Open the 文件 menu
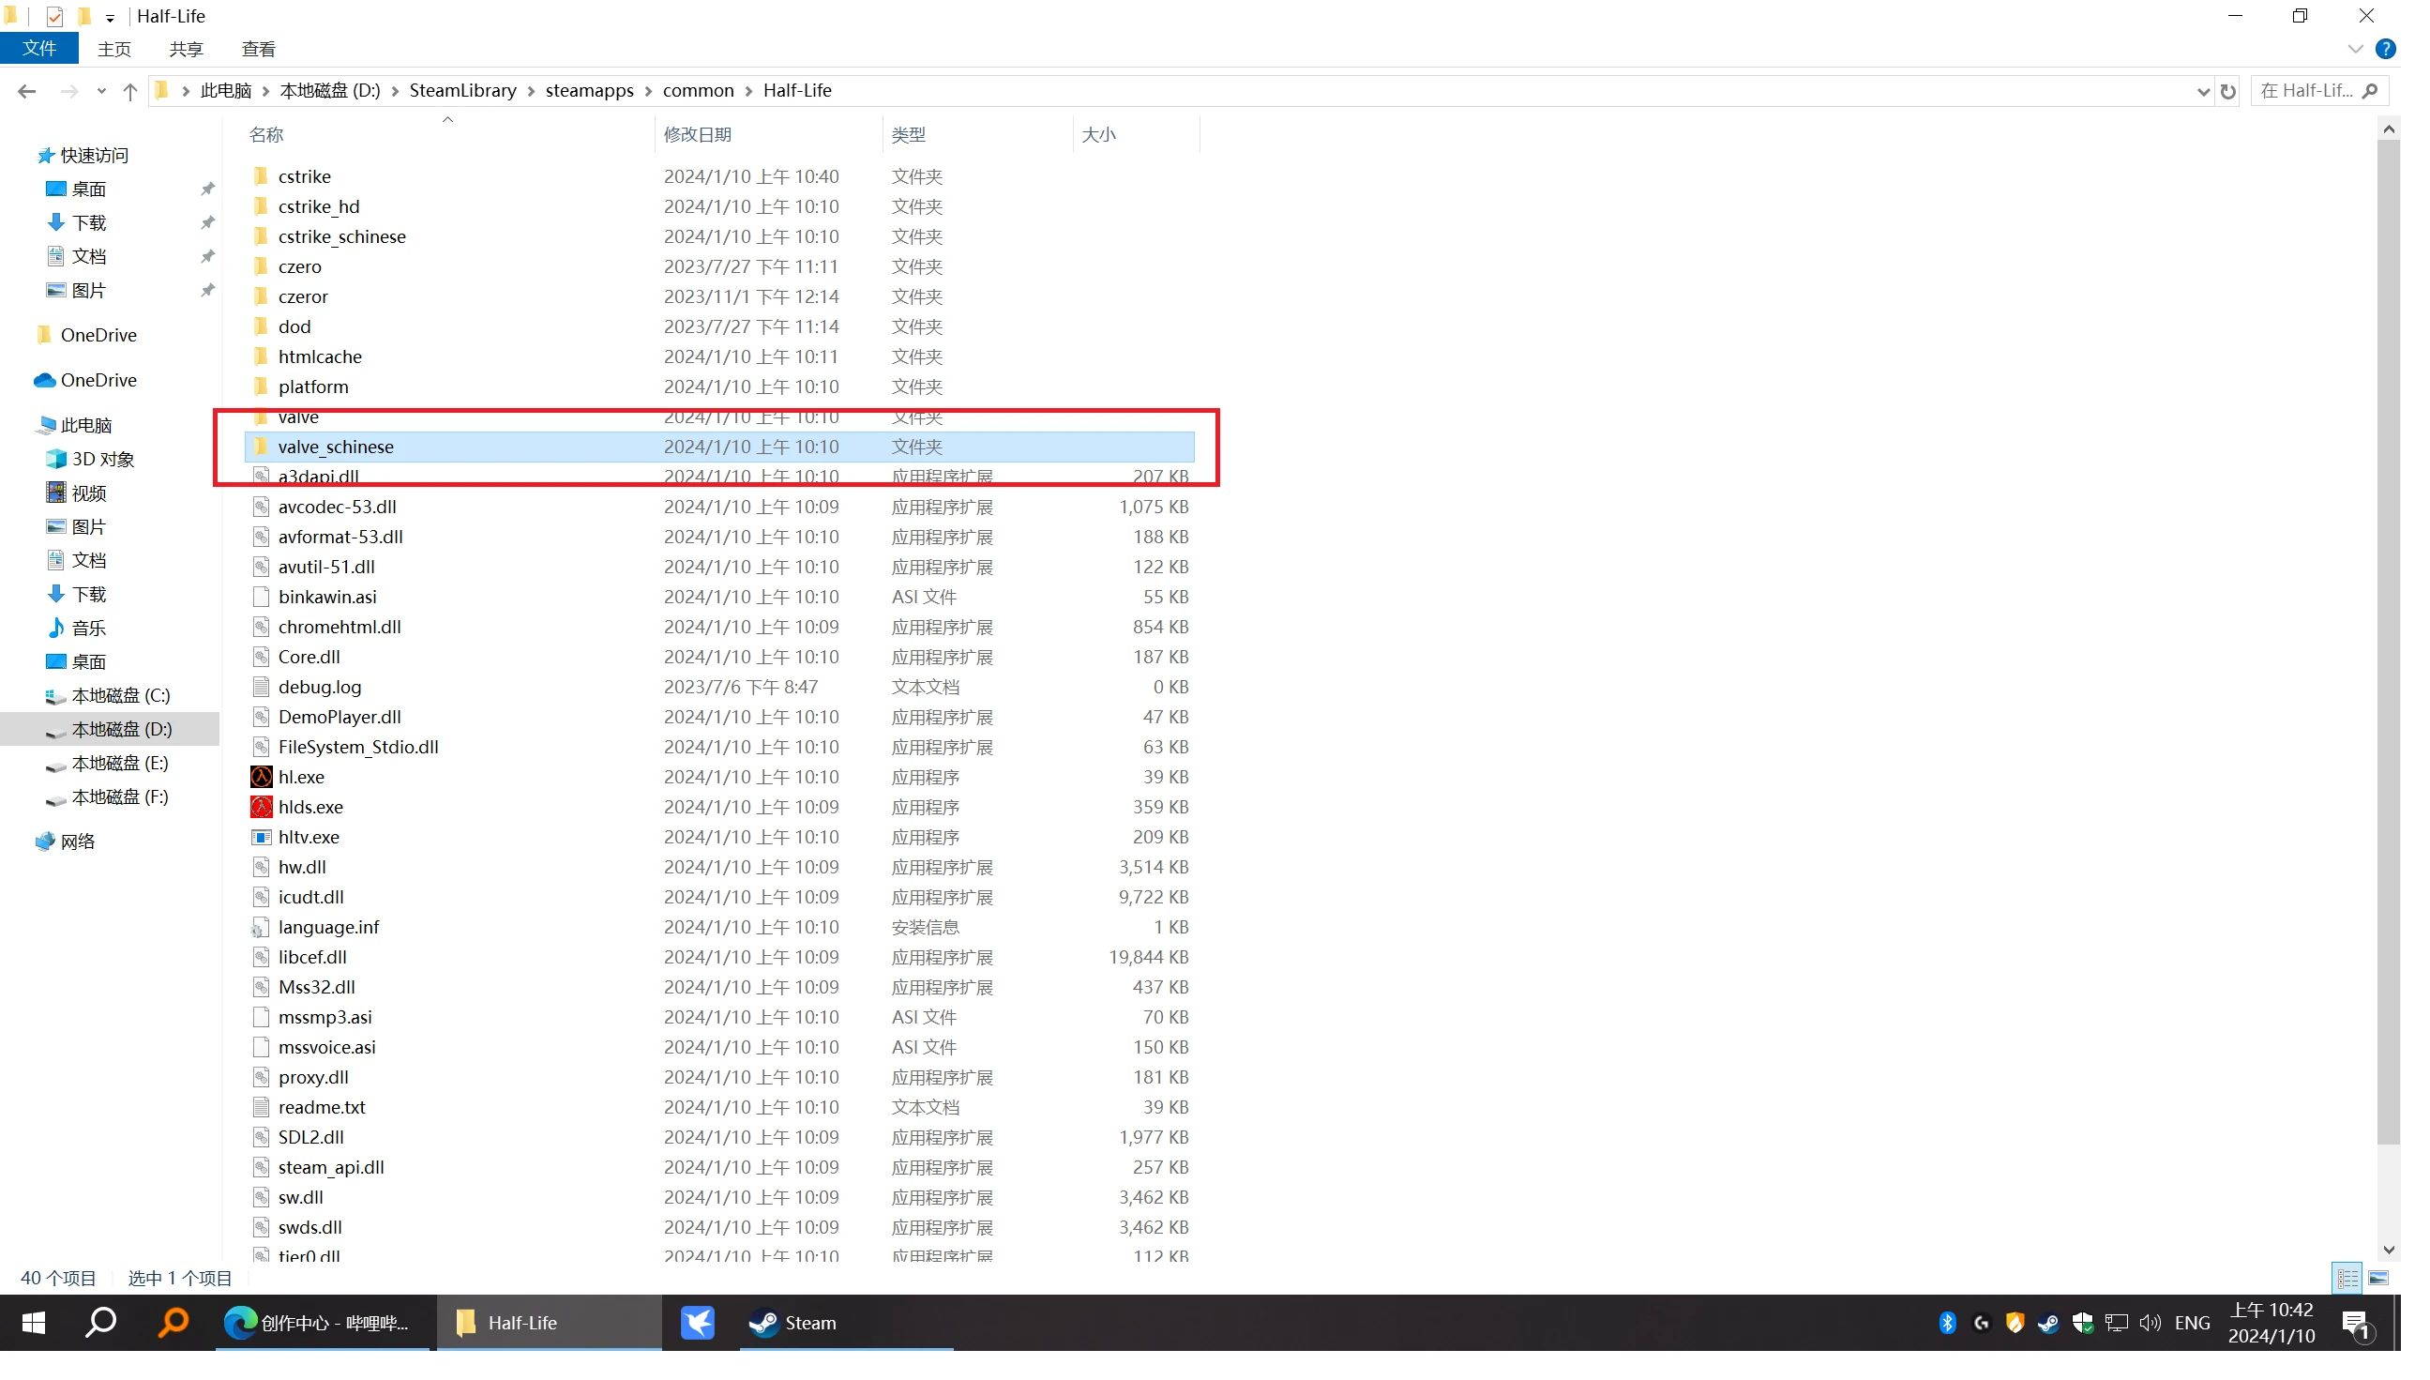Screen dimensions: 2430x1380 [38, 49]
